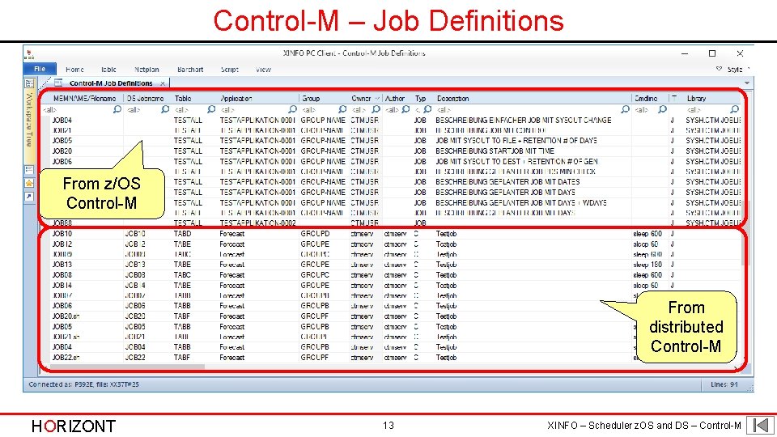This screenshot has width=777, height=437.
Task: Click the Description column filter search icon
Action: point(625,109)
